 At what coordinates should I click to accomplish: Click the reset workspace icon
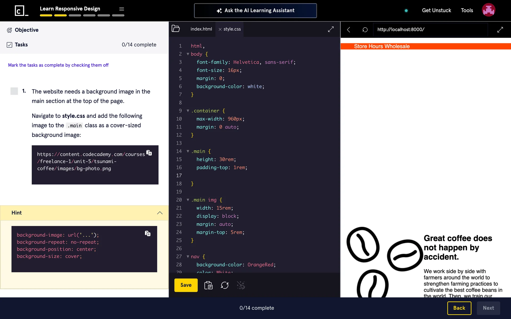(x=225, y=285)
